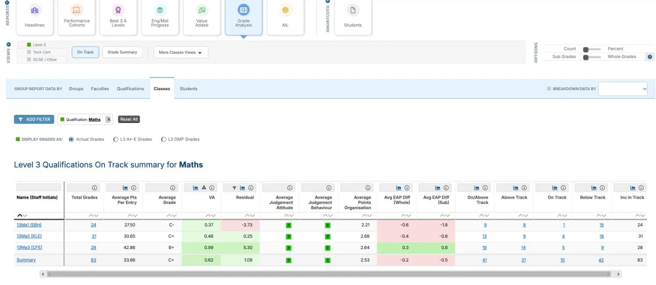Toggle the Level 3 view checkbox
Screen dimensions: 656x285
pyautogui.click(x=29, y=45)
